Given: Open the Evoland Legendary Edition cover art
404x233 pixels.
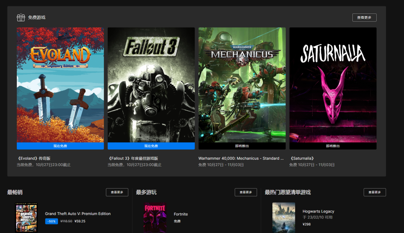Looking at the screenshot, I should coord(60,85).
